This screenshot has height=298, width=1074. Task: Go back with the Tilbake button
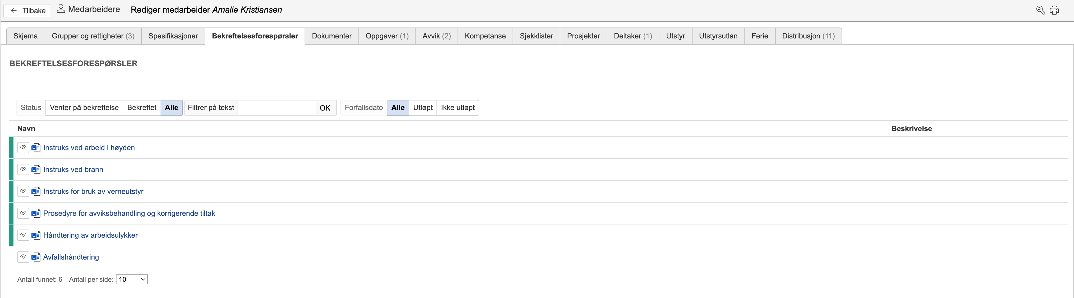click(27, 10)
